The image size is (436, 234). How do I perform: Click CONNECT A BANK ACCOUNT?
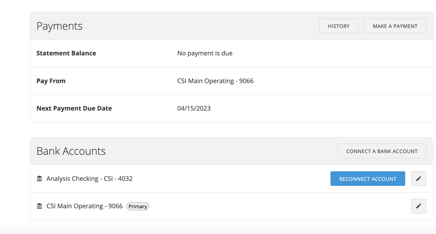pos(382,151)
